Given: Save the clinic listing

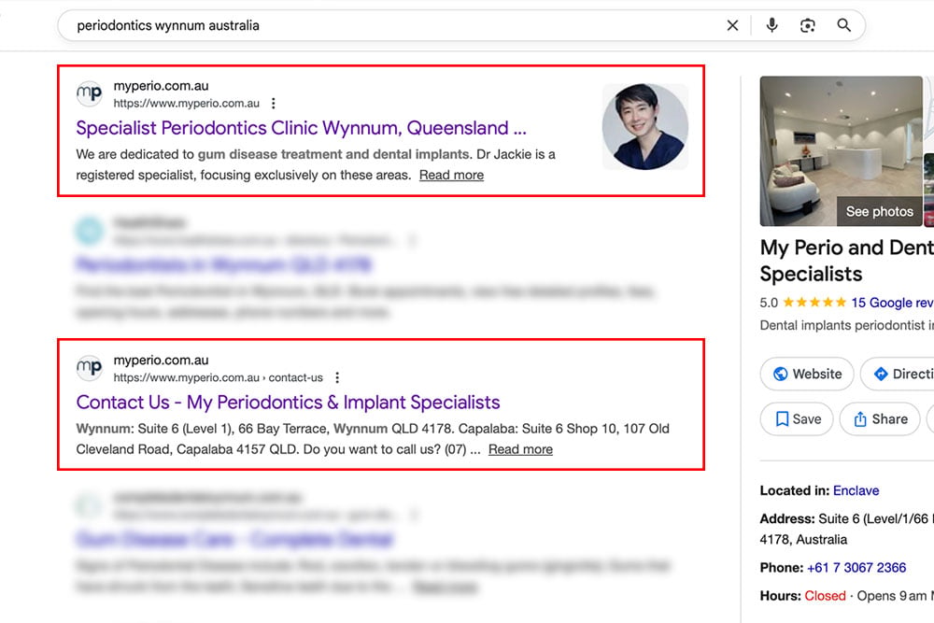Looking at the screenshot, I should tap(797, 419).
